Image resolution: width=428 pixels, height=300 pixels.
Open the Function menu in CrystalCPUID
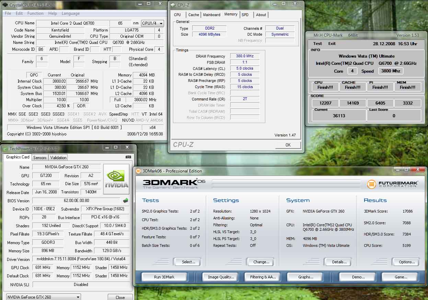point(35,13)
